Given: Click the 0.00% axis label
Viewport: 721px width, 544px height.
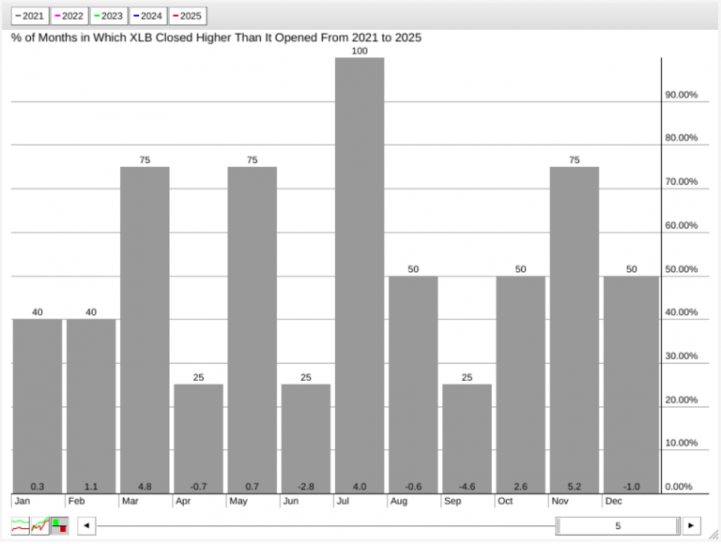Looking at the screenshot, I should (679, 487).
